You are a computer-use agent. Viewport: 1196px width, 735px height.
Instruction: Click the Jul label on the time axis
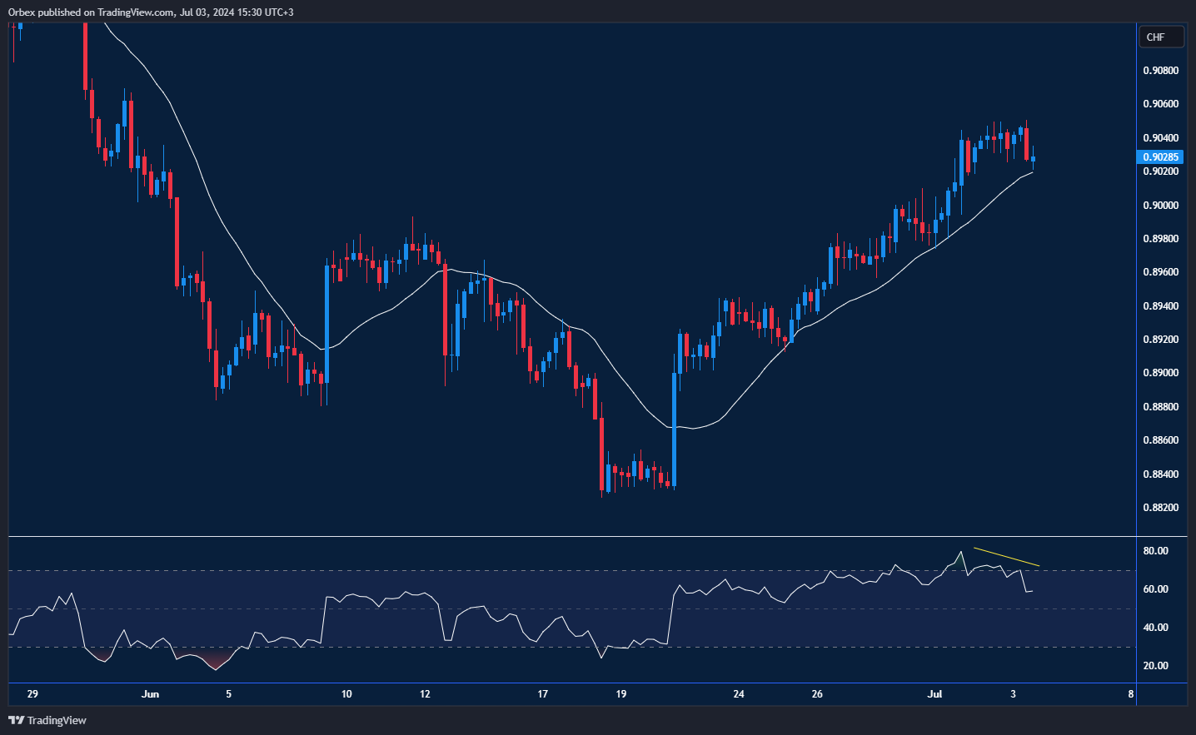934,694
